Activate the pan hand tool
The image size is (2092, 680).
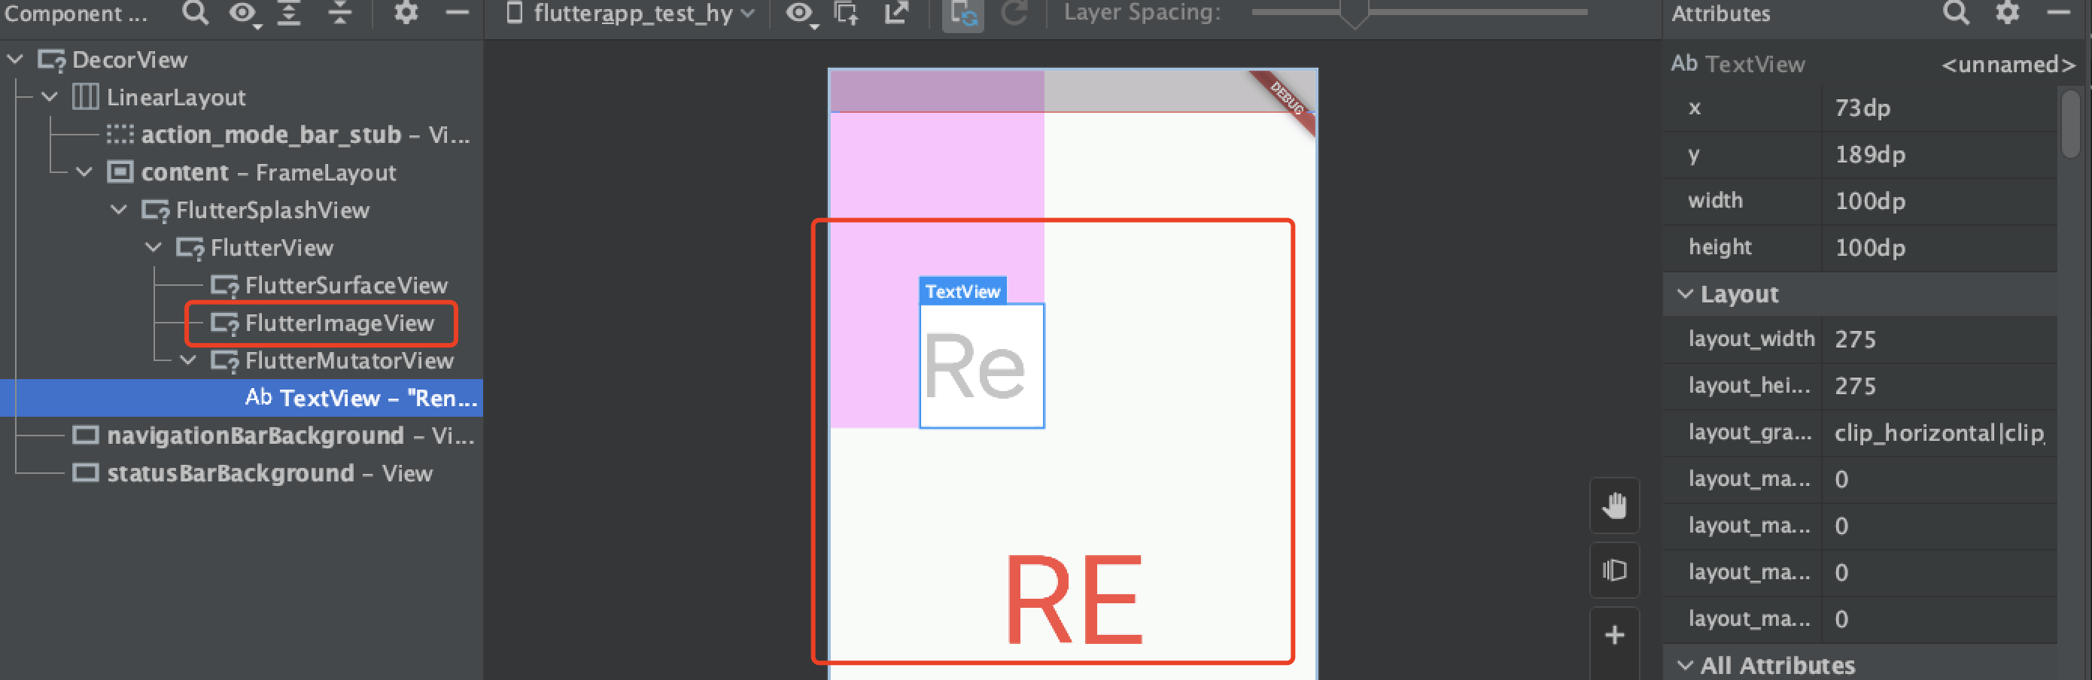1614,505
